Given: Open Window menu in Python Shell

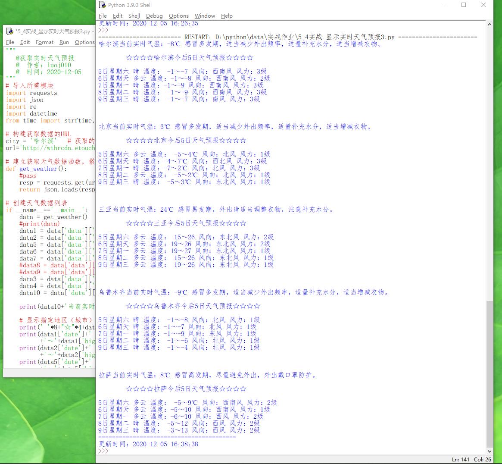Looking at the screenshot, I should 205,16.
